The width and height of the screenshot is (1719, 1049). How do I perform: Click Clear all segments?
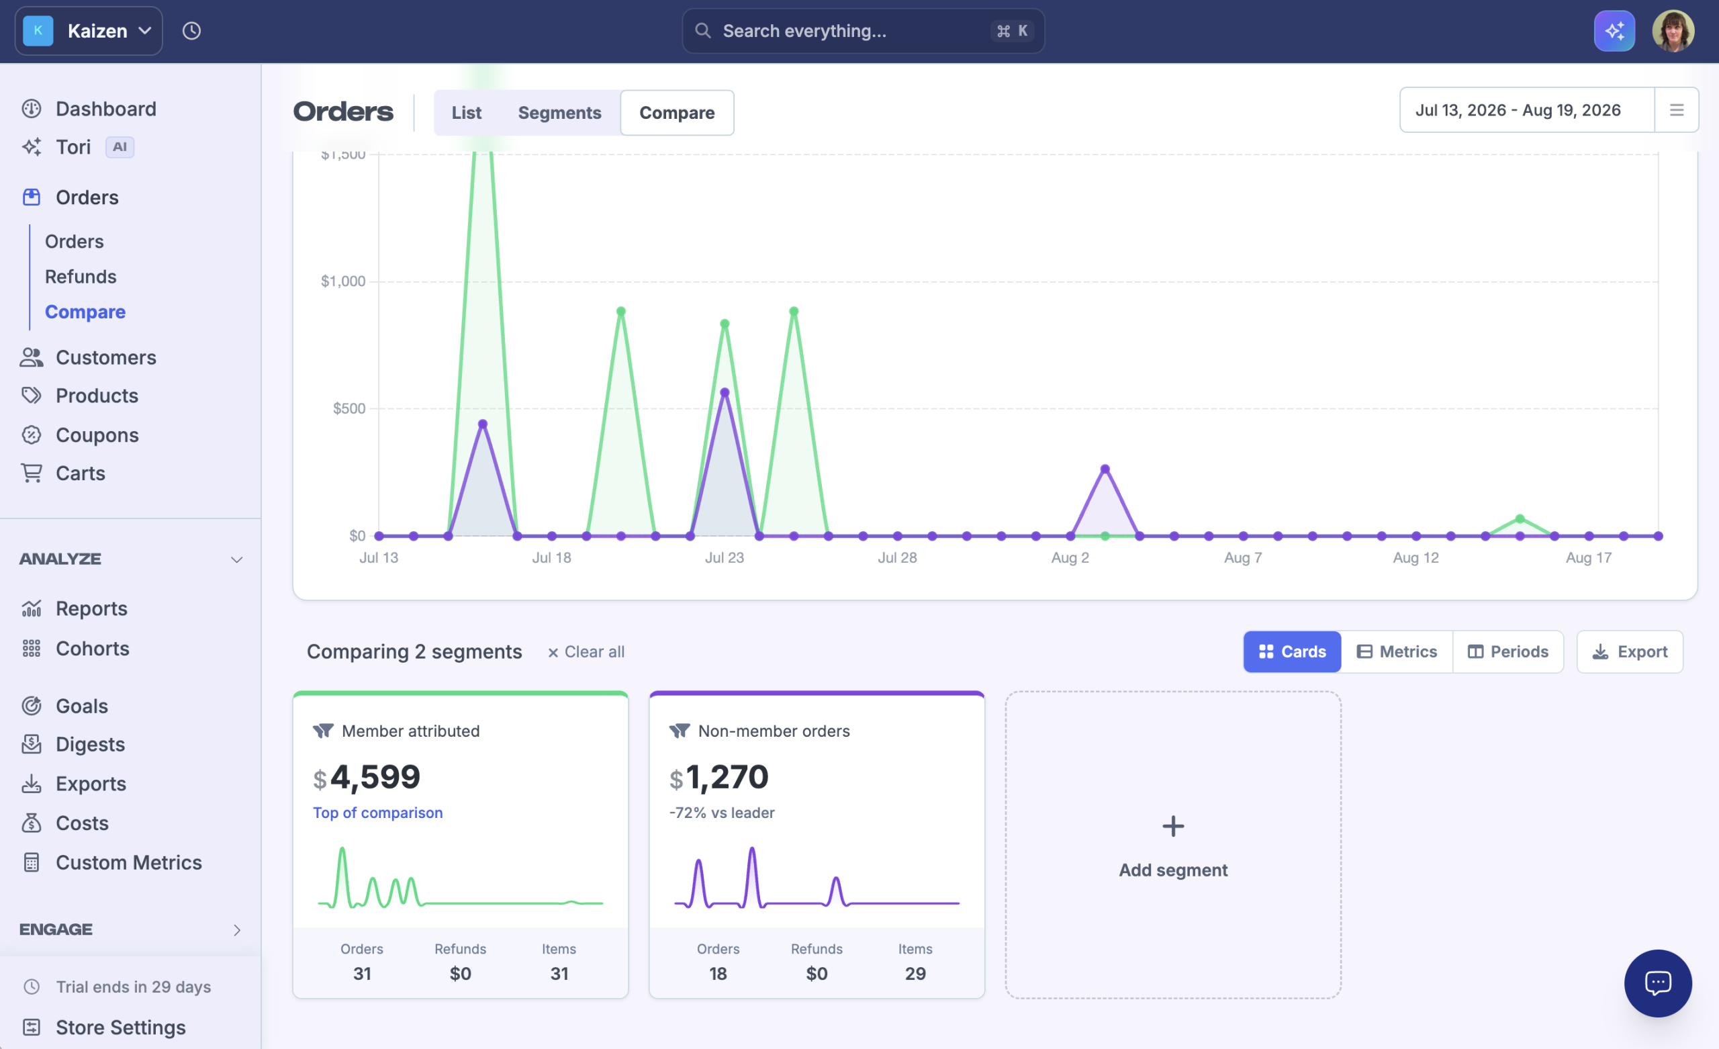coord(586,652)
